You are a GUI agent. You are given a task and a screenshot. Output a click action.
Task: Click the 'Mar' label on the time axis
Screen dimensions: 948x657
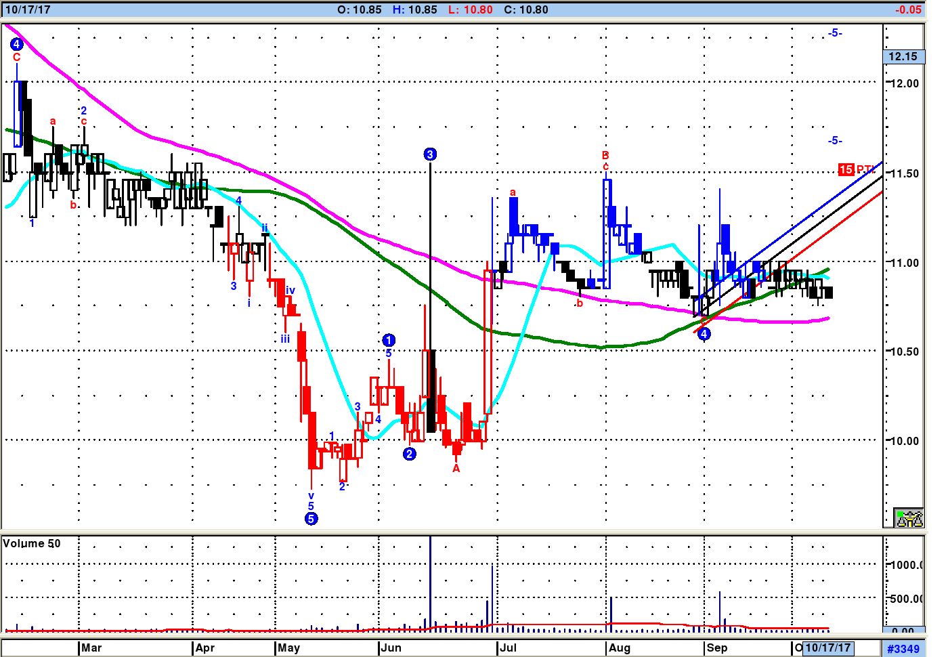tap(91, 648)
